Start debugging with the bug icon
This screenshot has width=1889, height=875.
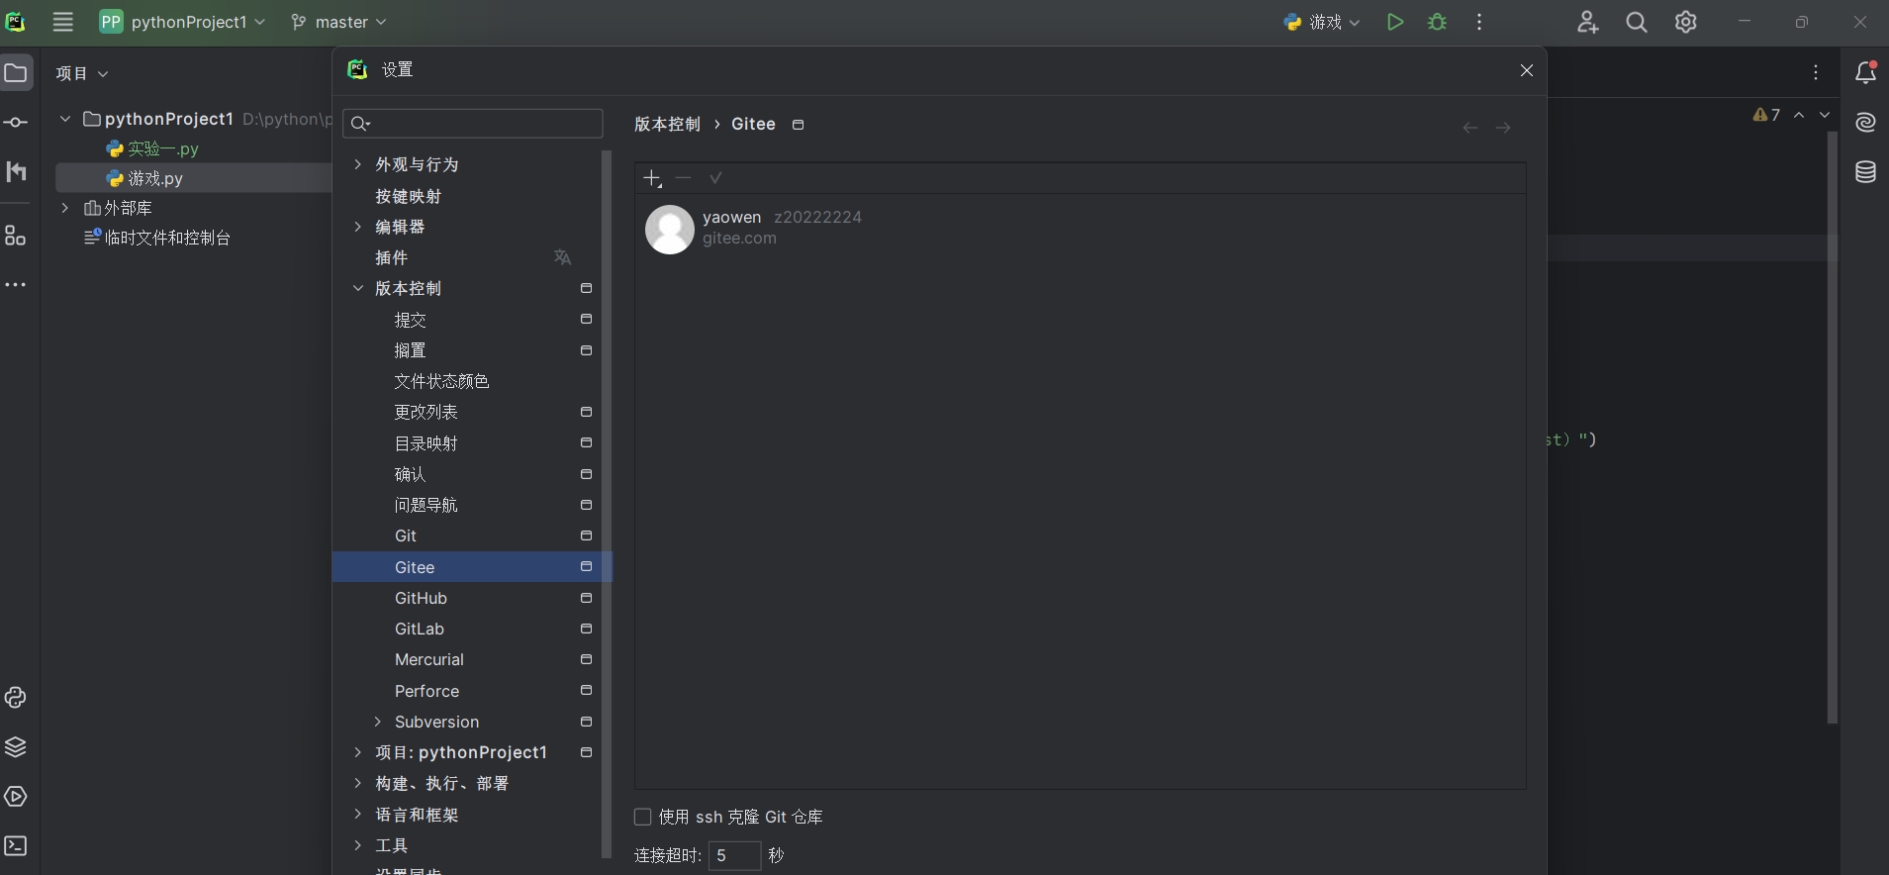tap(1438, 22)
